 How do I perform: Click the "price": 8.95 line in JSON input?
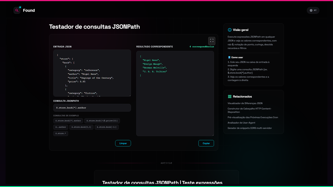pyautogui.click(x=76, y=82)
